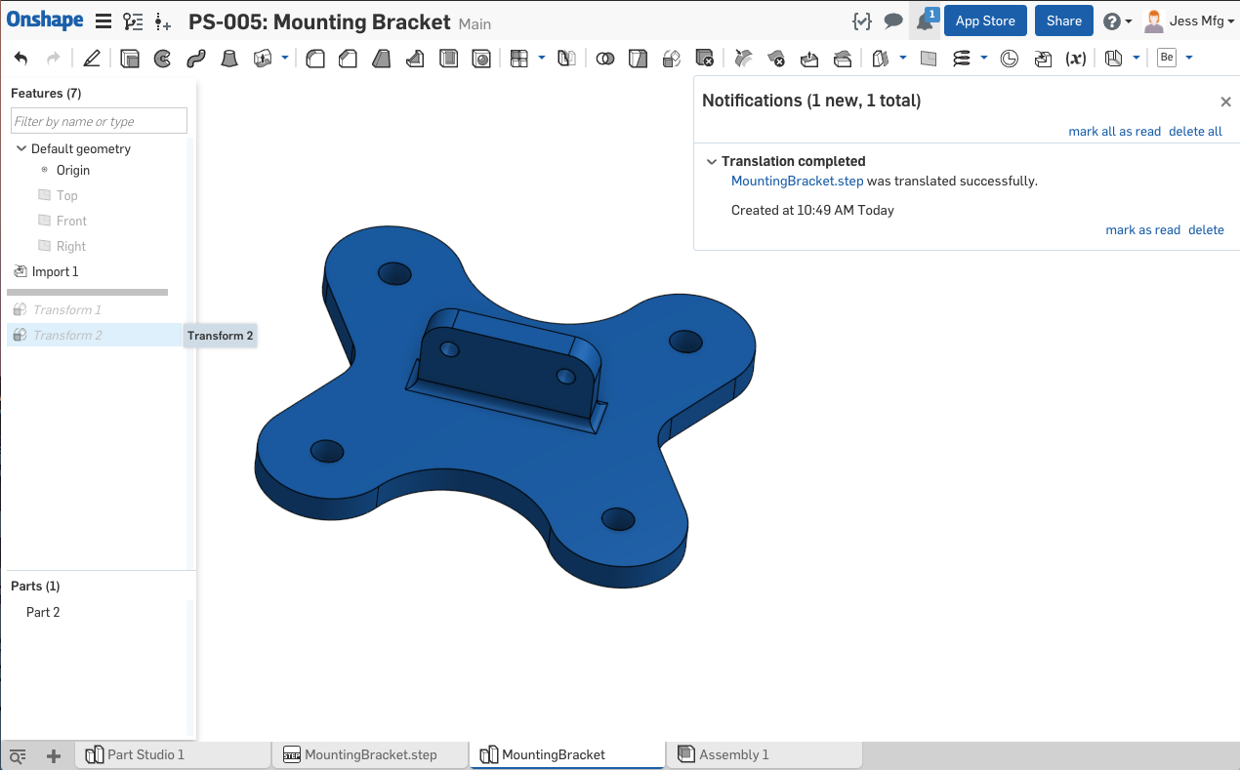This screenshot has width=1240, height=770.
Task: Select the Derived tool icon
Action: coord(1043,59)
